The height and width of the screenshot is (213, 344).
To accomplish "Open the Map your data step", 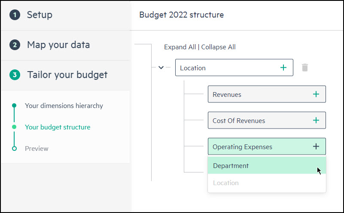I will pos(58,45).
